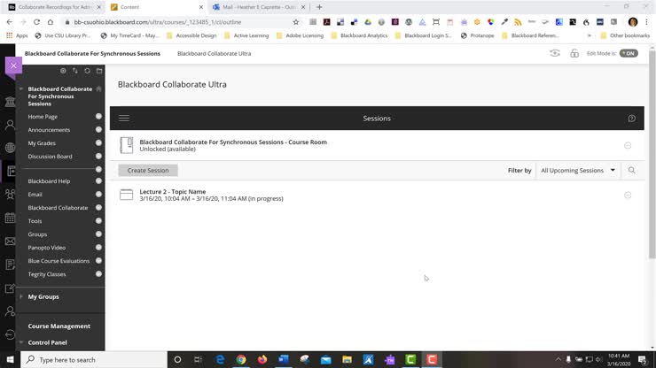The image size is (656, 368).
Task: Open Blue Course Evaluations link
Action: coord(59,261)
